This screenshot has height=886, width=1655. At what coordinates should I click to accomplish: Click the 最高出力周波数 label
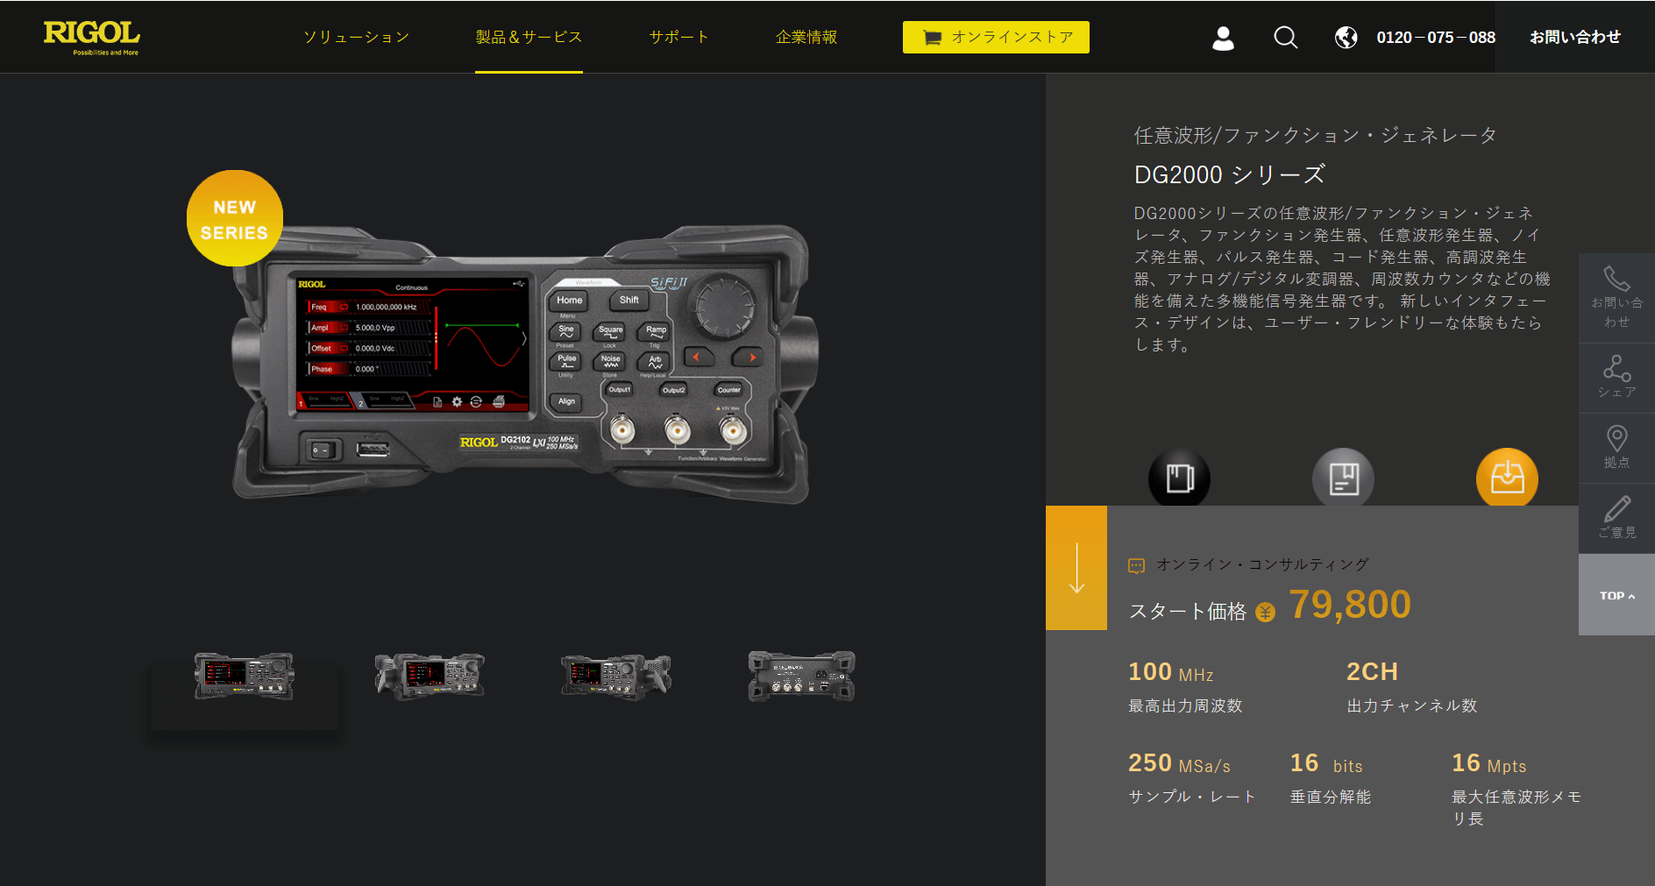click(1185, 705)
